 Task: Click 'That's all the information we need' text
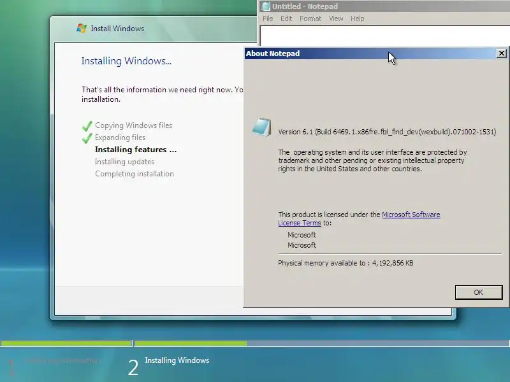[x=163, y=94]
